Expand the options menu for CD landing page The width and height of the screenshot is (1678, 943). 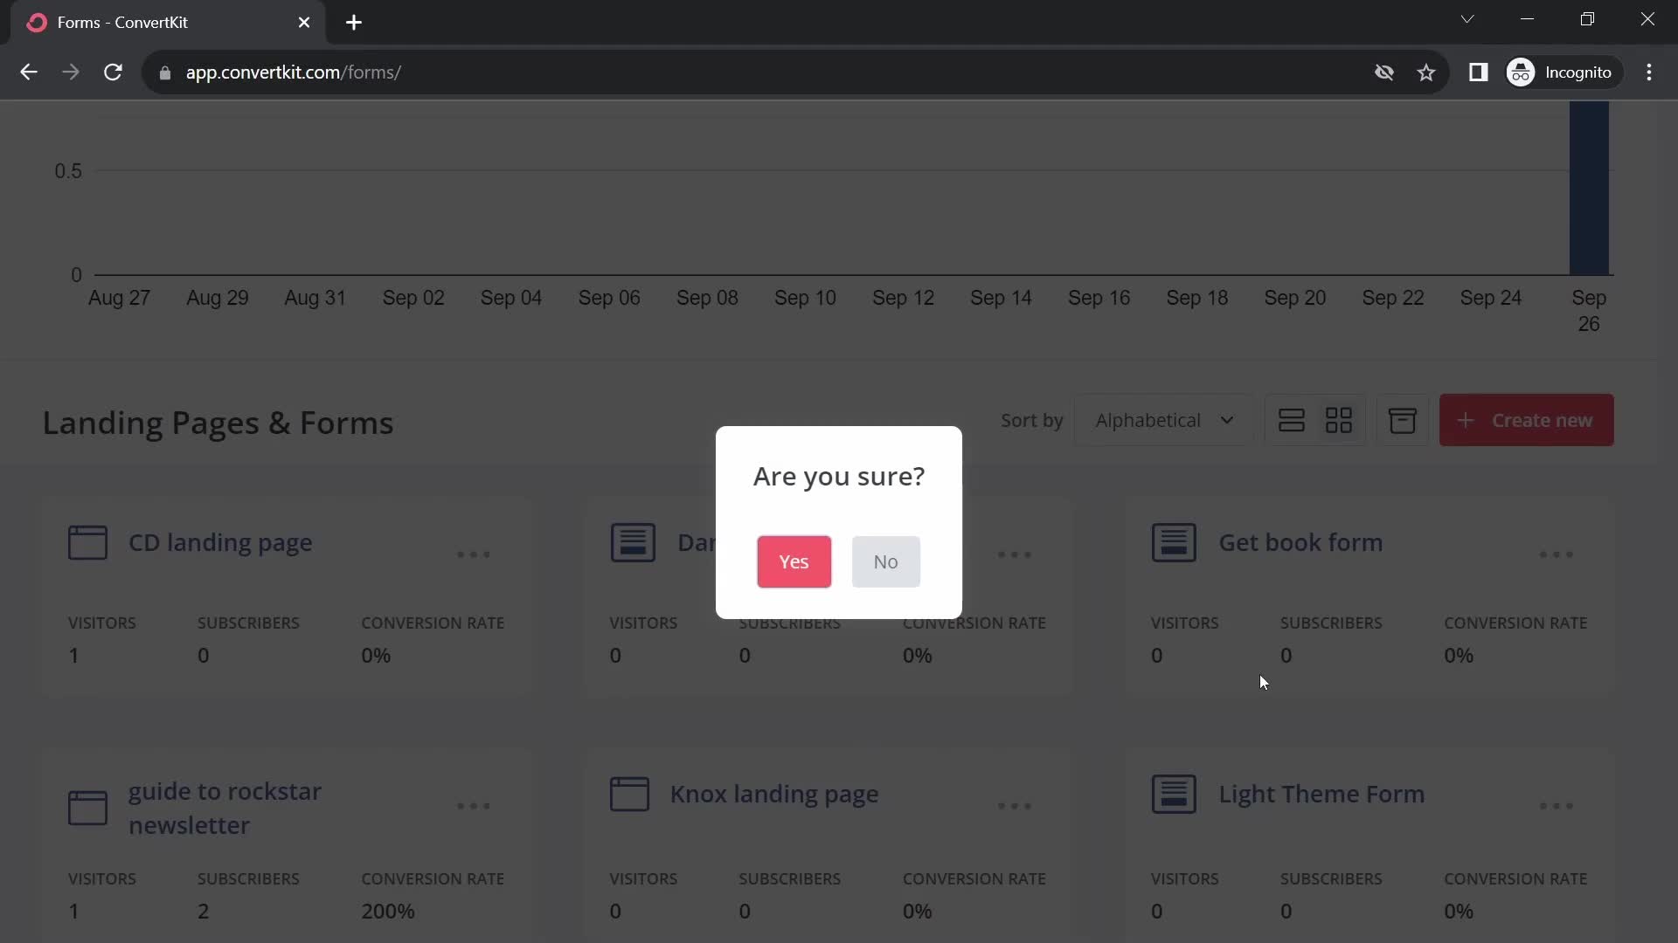coord(474,554)
